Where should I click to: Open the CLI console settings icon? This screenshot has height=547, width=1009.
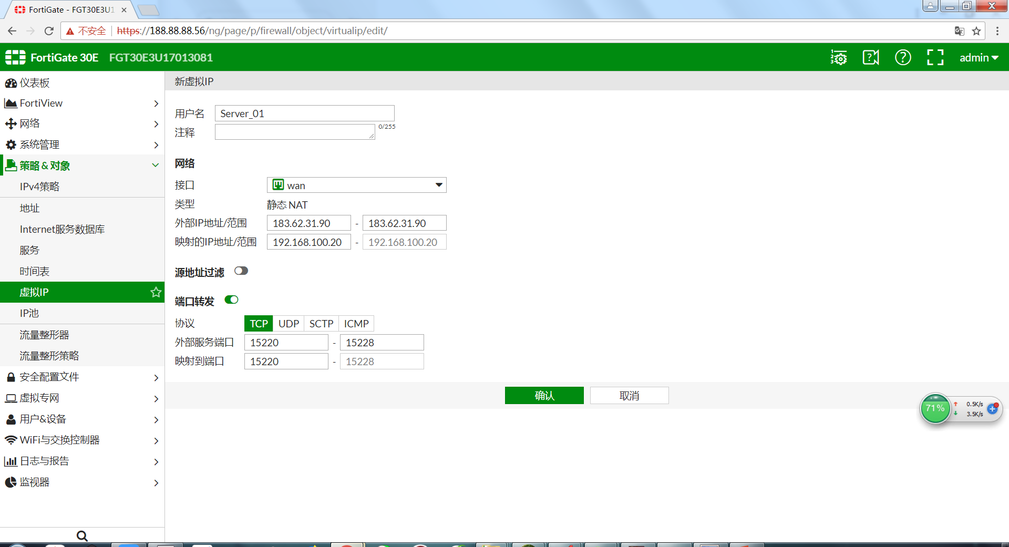[x=839, y=57]
